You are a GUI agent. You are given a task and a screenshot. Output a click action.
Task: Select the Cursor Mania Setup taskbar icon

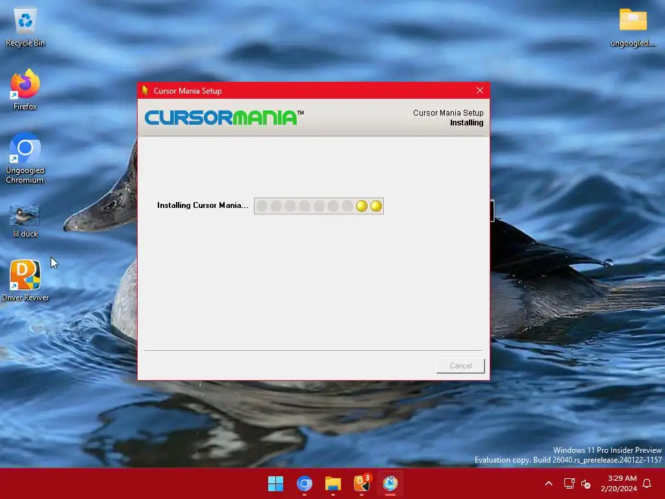tap(390, 483)
